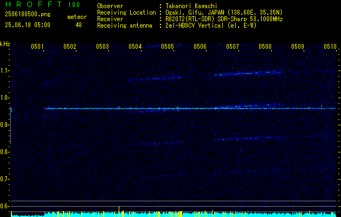Click the 0.6 kHz axis label

pyautogui.click(x=4, y=206)
